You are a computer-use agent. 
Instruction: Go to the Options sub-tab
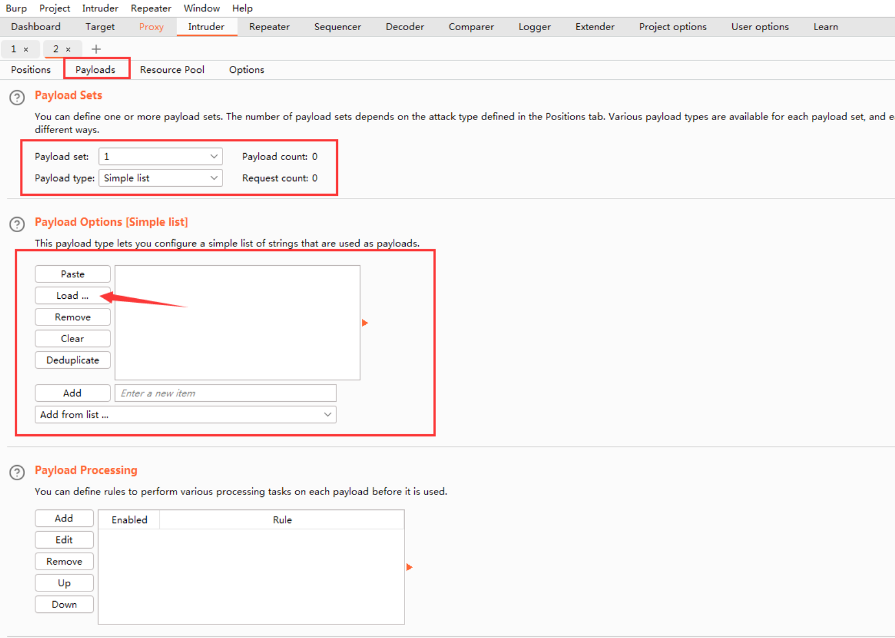pos(246,69)
